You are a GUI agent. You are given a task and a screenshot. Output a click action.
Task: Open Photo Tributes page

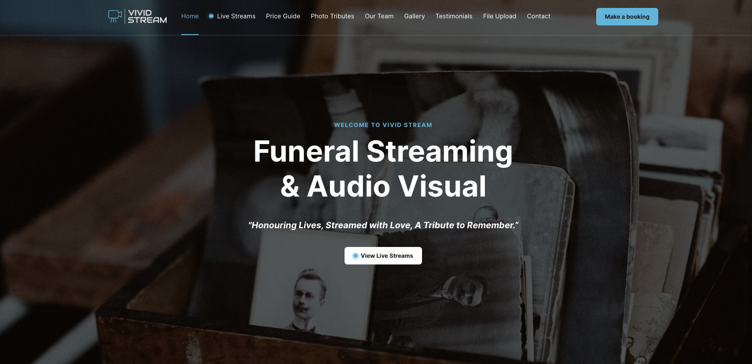[332, 16]
